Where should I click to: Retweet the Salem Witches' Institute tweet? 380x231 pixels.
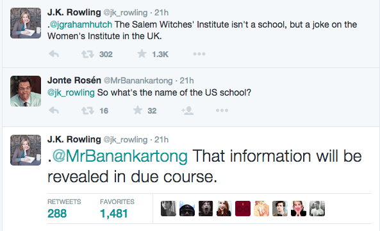click(88, 54)
